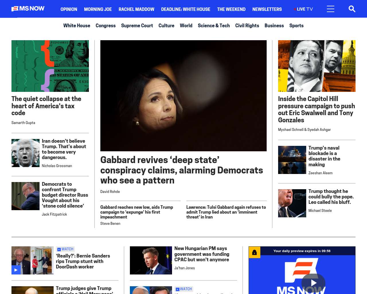Click the WATCH badge in middle column
Viewport: 367px width, 294px height.
(x=184, y=289)
